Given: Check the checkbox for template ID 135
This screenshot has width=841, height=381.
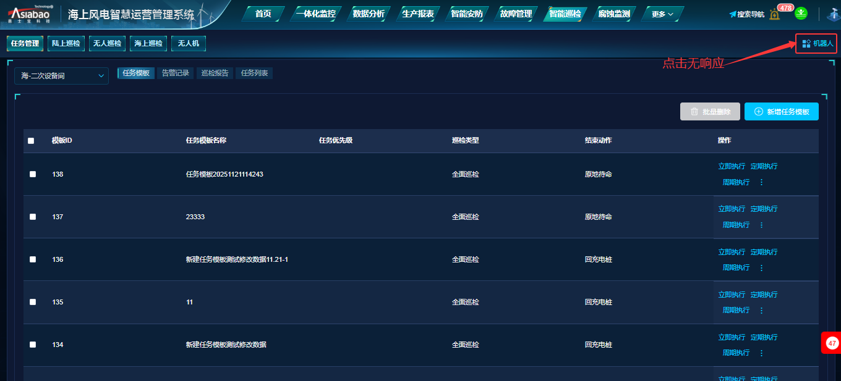Looking at the screenshot, I should coord(33,302).
